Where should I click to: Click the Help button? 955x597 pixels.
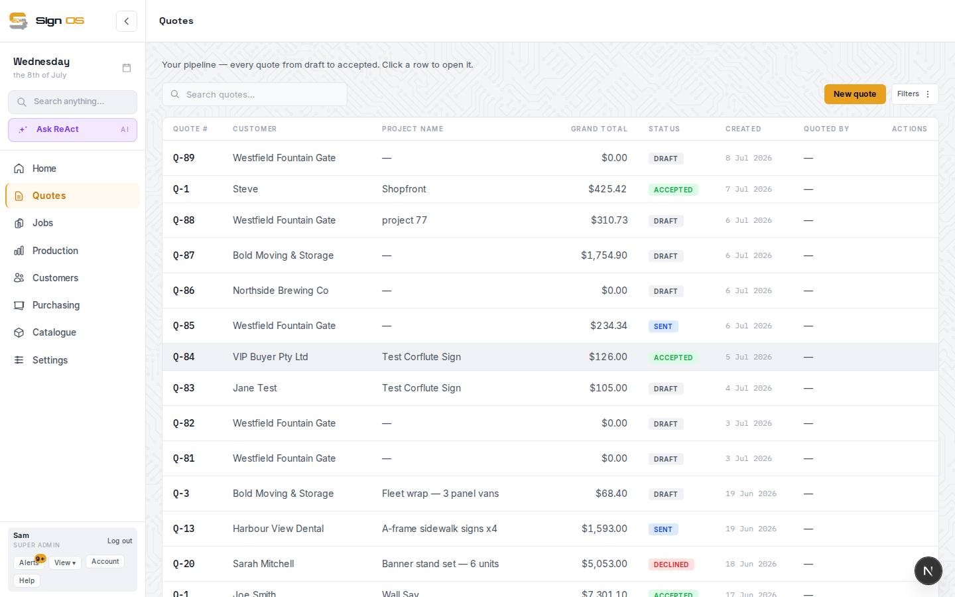tap(27, 580)
